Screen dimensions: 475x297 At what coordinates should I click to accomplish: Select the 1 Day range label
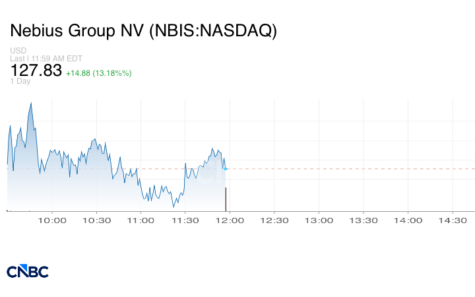[20, 81]
